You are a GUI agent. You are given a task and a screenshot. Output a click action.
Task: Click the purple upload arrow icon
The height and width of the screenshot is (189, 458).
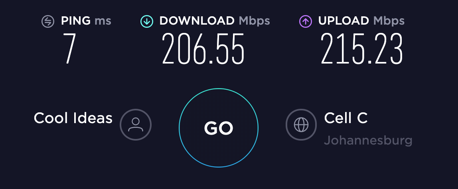306,21
